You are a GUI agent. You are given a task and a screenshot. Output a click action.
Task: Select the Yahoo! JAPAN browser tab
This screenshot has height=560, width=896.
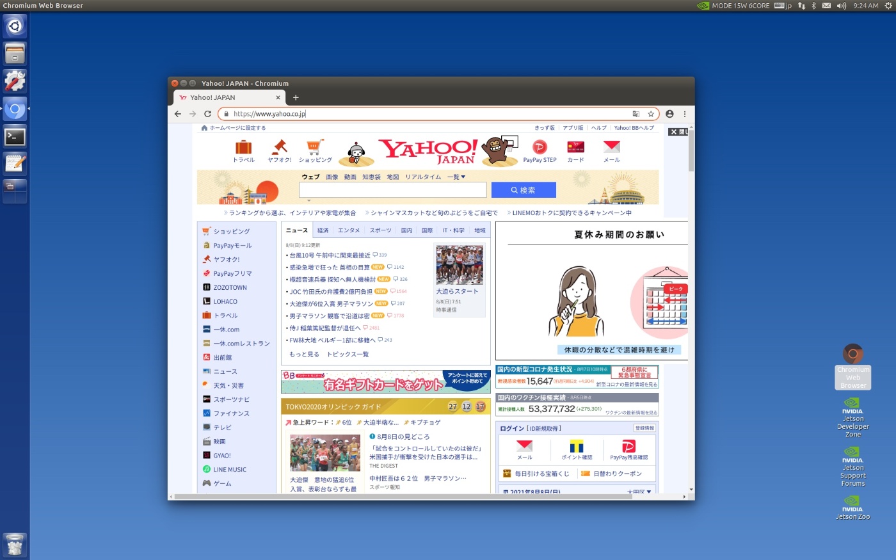[x=229, y=97]
